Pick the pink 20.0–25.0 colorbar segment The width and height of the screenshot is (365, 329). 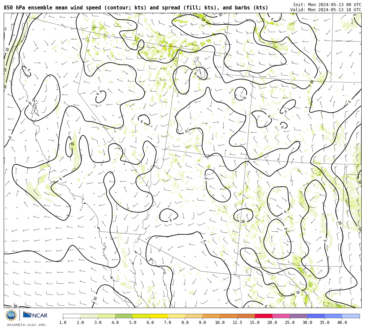pyautogui.click(x=281, y=316)
